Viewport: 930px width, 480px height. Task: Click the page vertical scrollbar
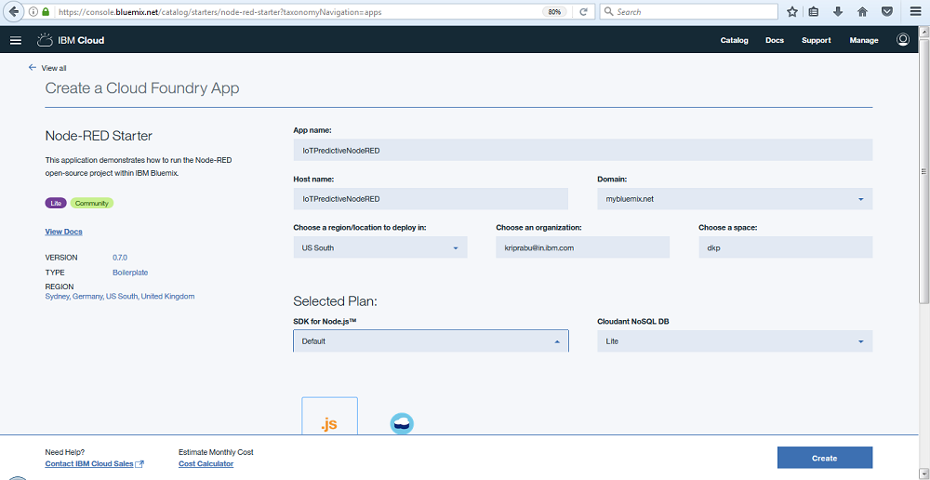point(923,172)
